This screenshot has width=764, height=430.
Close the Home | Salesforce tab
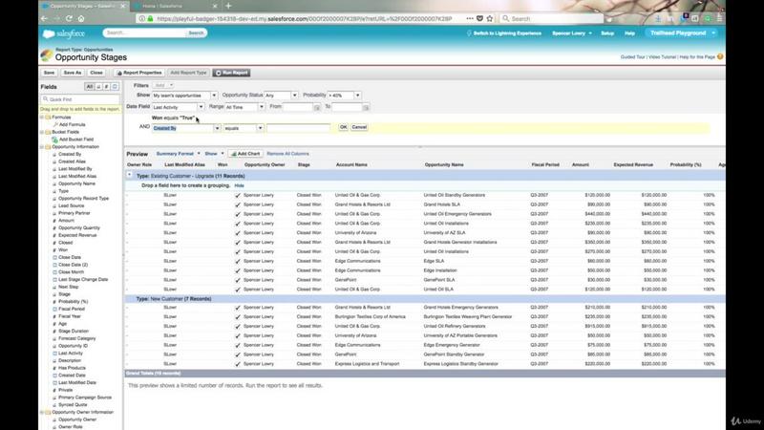(x=215, y=6)
